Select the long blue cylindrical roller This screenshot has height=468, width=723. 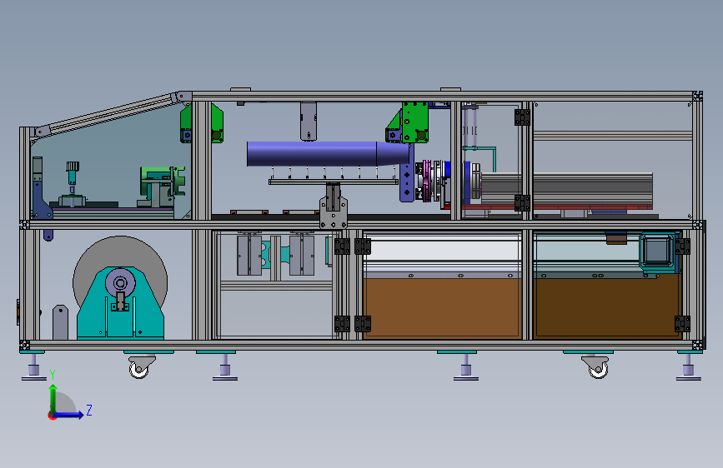click(328, 154)
